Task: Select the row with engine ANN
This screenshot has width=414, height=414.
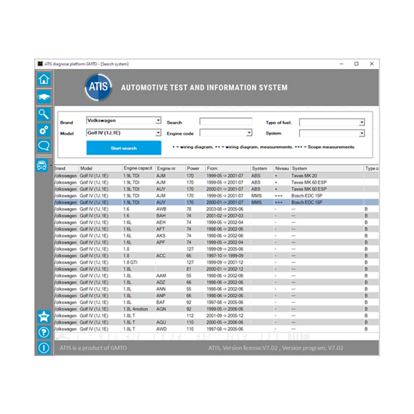Action: 216,289
